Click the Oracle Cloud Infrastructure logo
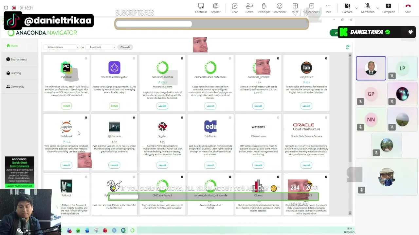The height and width of the screenshot is (235, 419). [x=306, y=127]
